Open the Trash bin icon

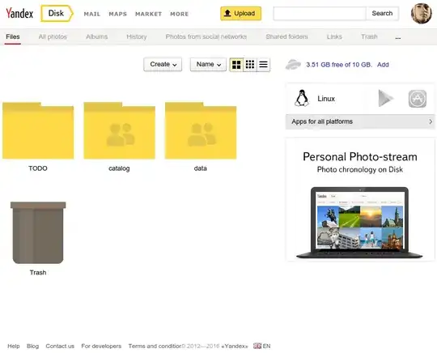[38, 232]
